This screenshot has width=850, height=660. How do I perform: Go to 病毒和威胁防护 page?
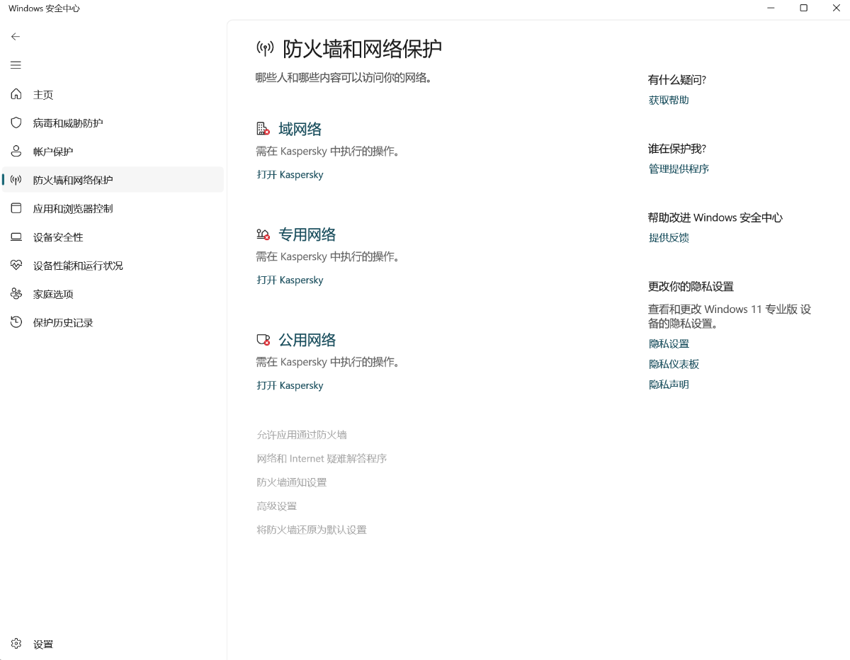tap(113, 123)
